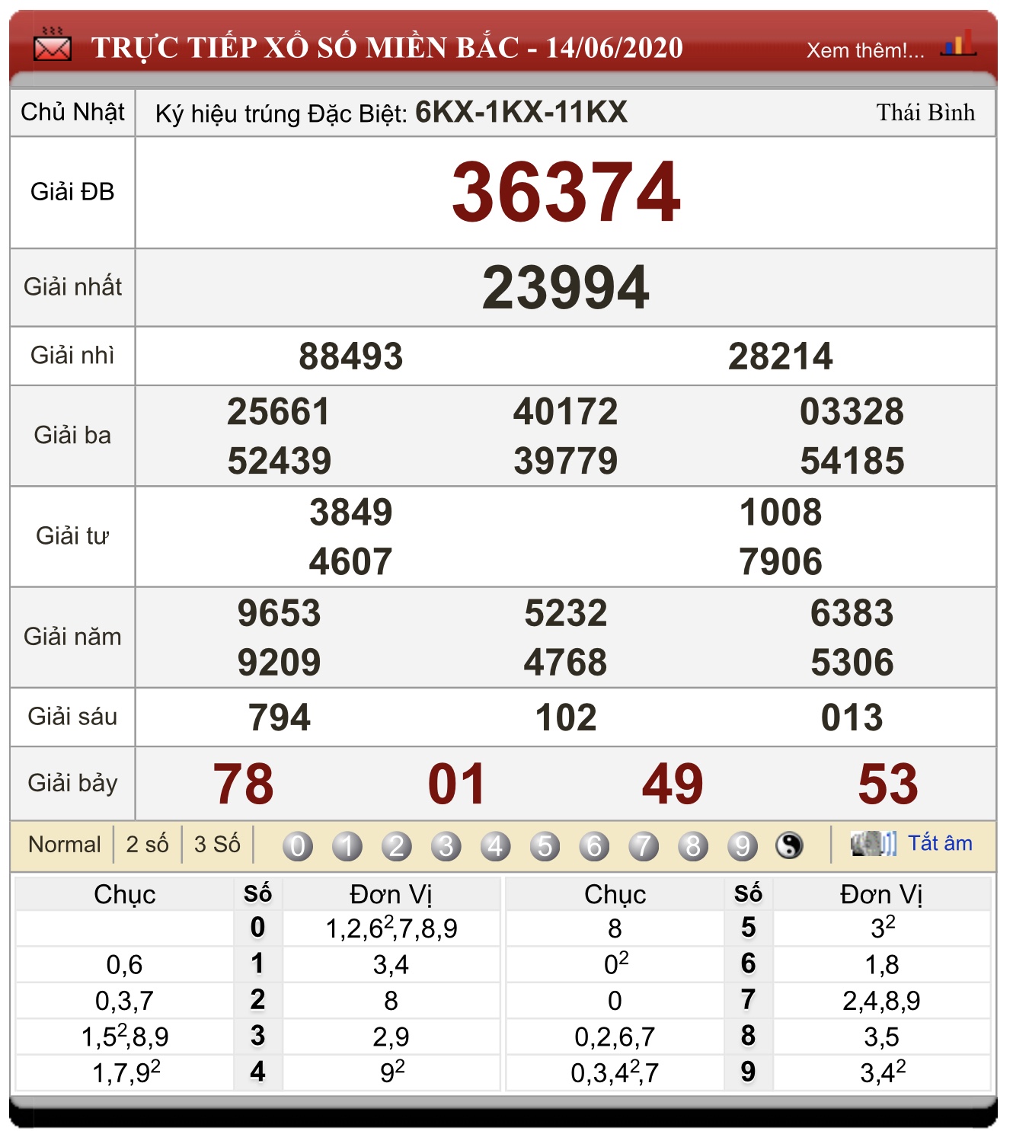This screenshot has width=1013, height=1131.
Task: Select the number 0 ball filter
Action: (x=298, y=846)
